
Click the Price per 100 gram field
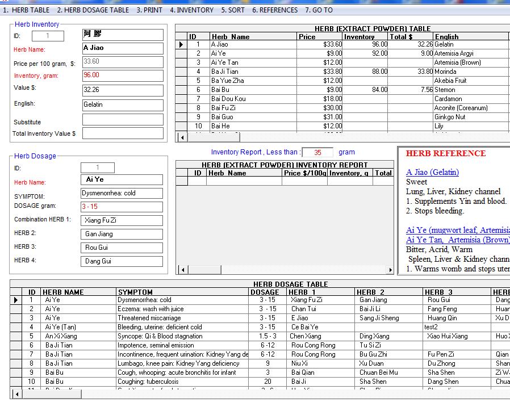(x=123, y=62)
